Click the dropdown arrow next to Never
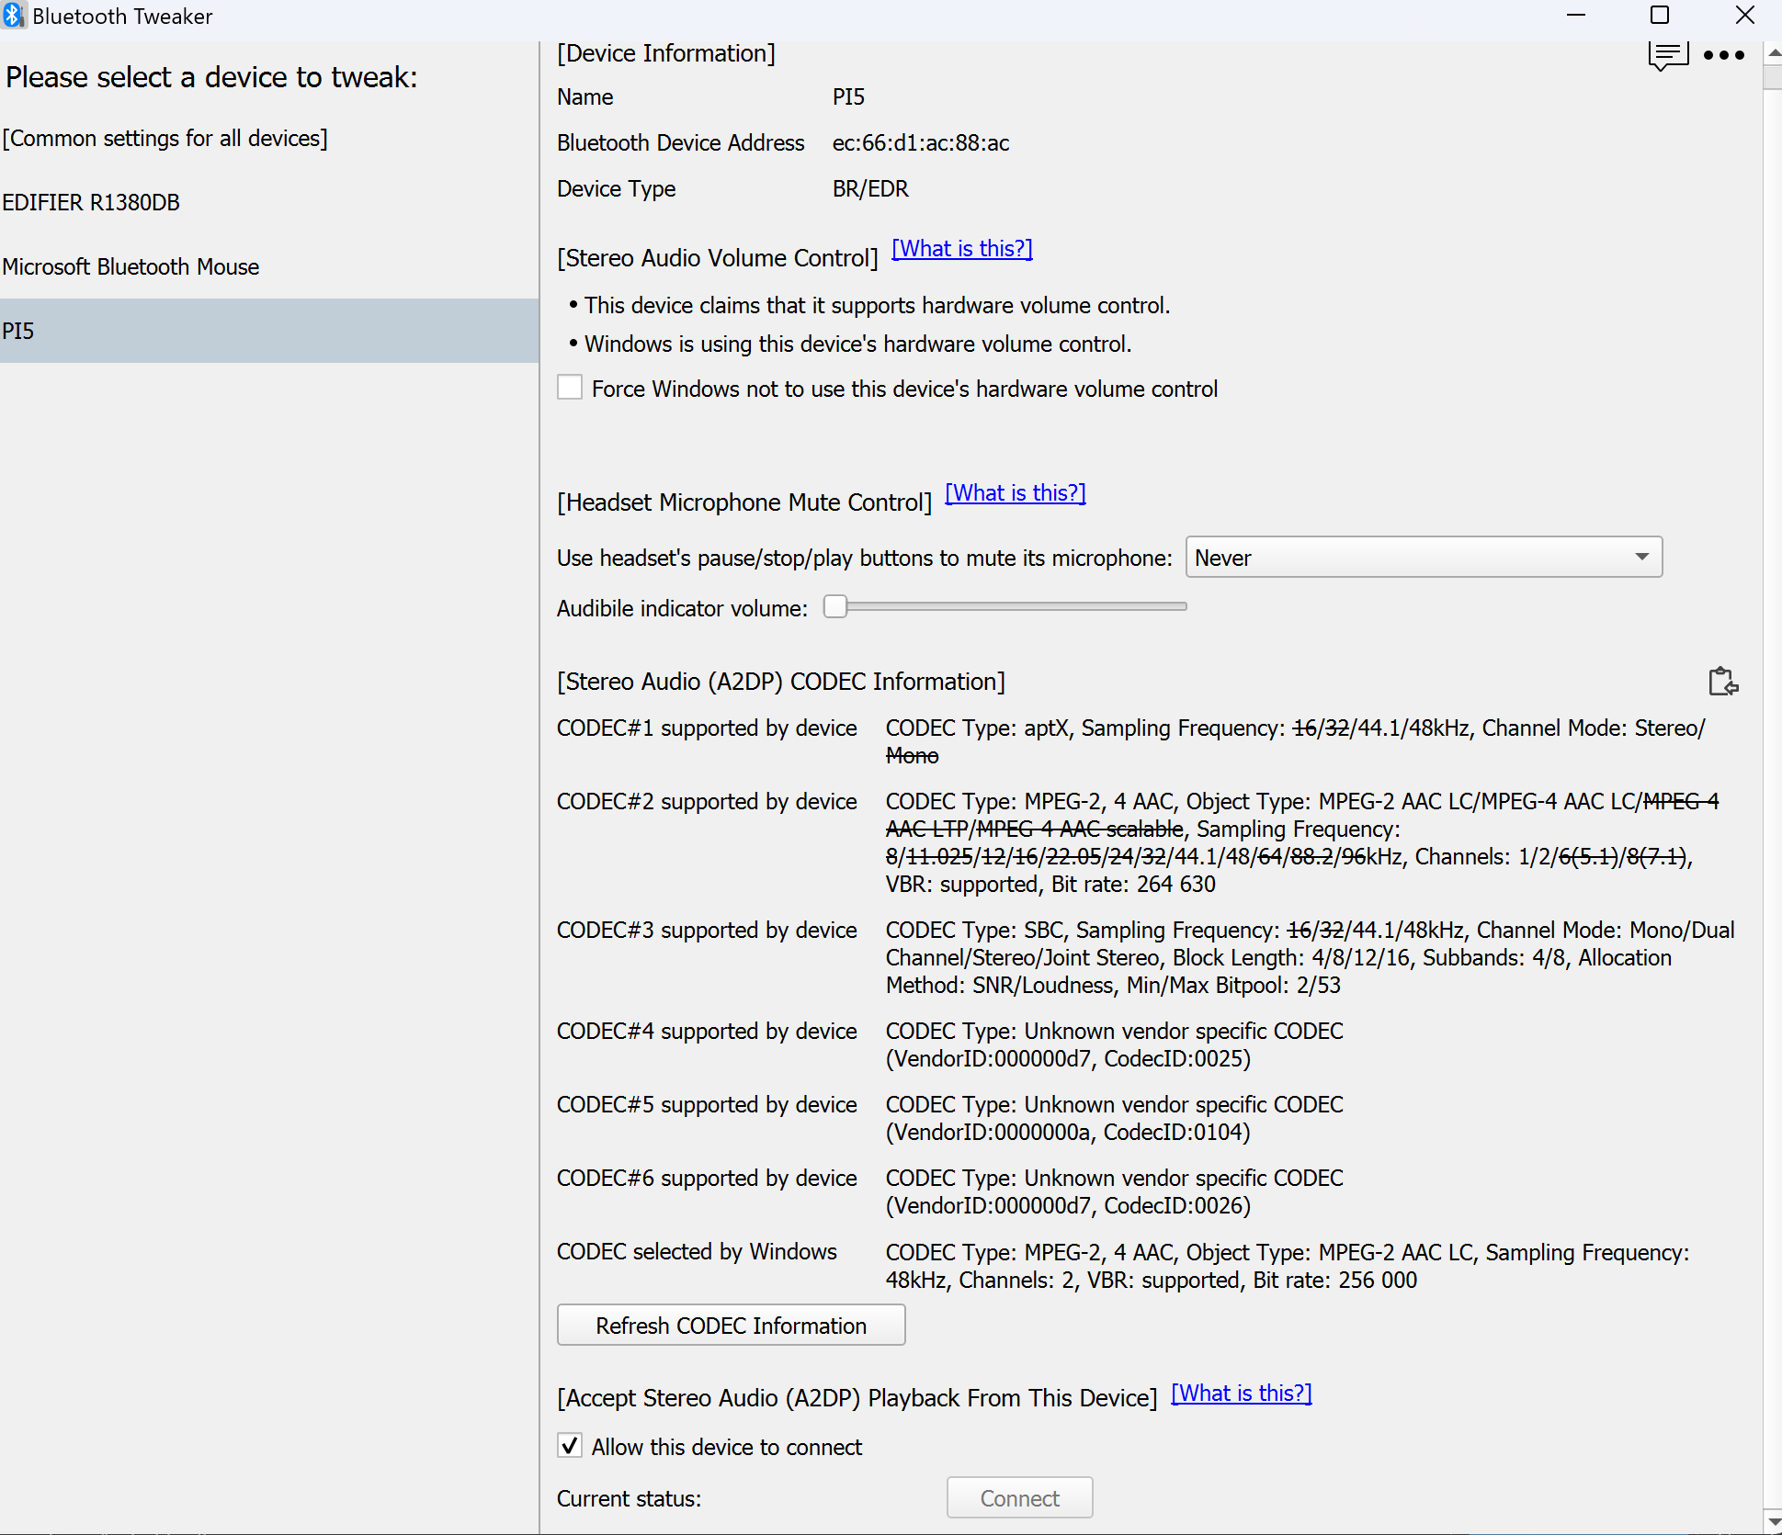Screen dimensions: 1782x1535 pos(1641,558)
